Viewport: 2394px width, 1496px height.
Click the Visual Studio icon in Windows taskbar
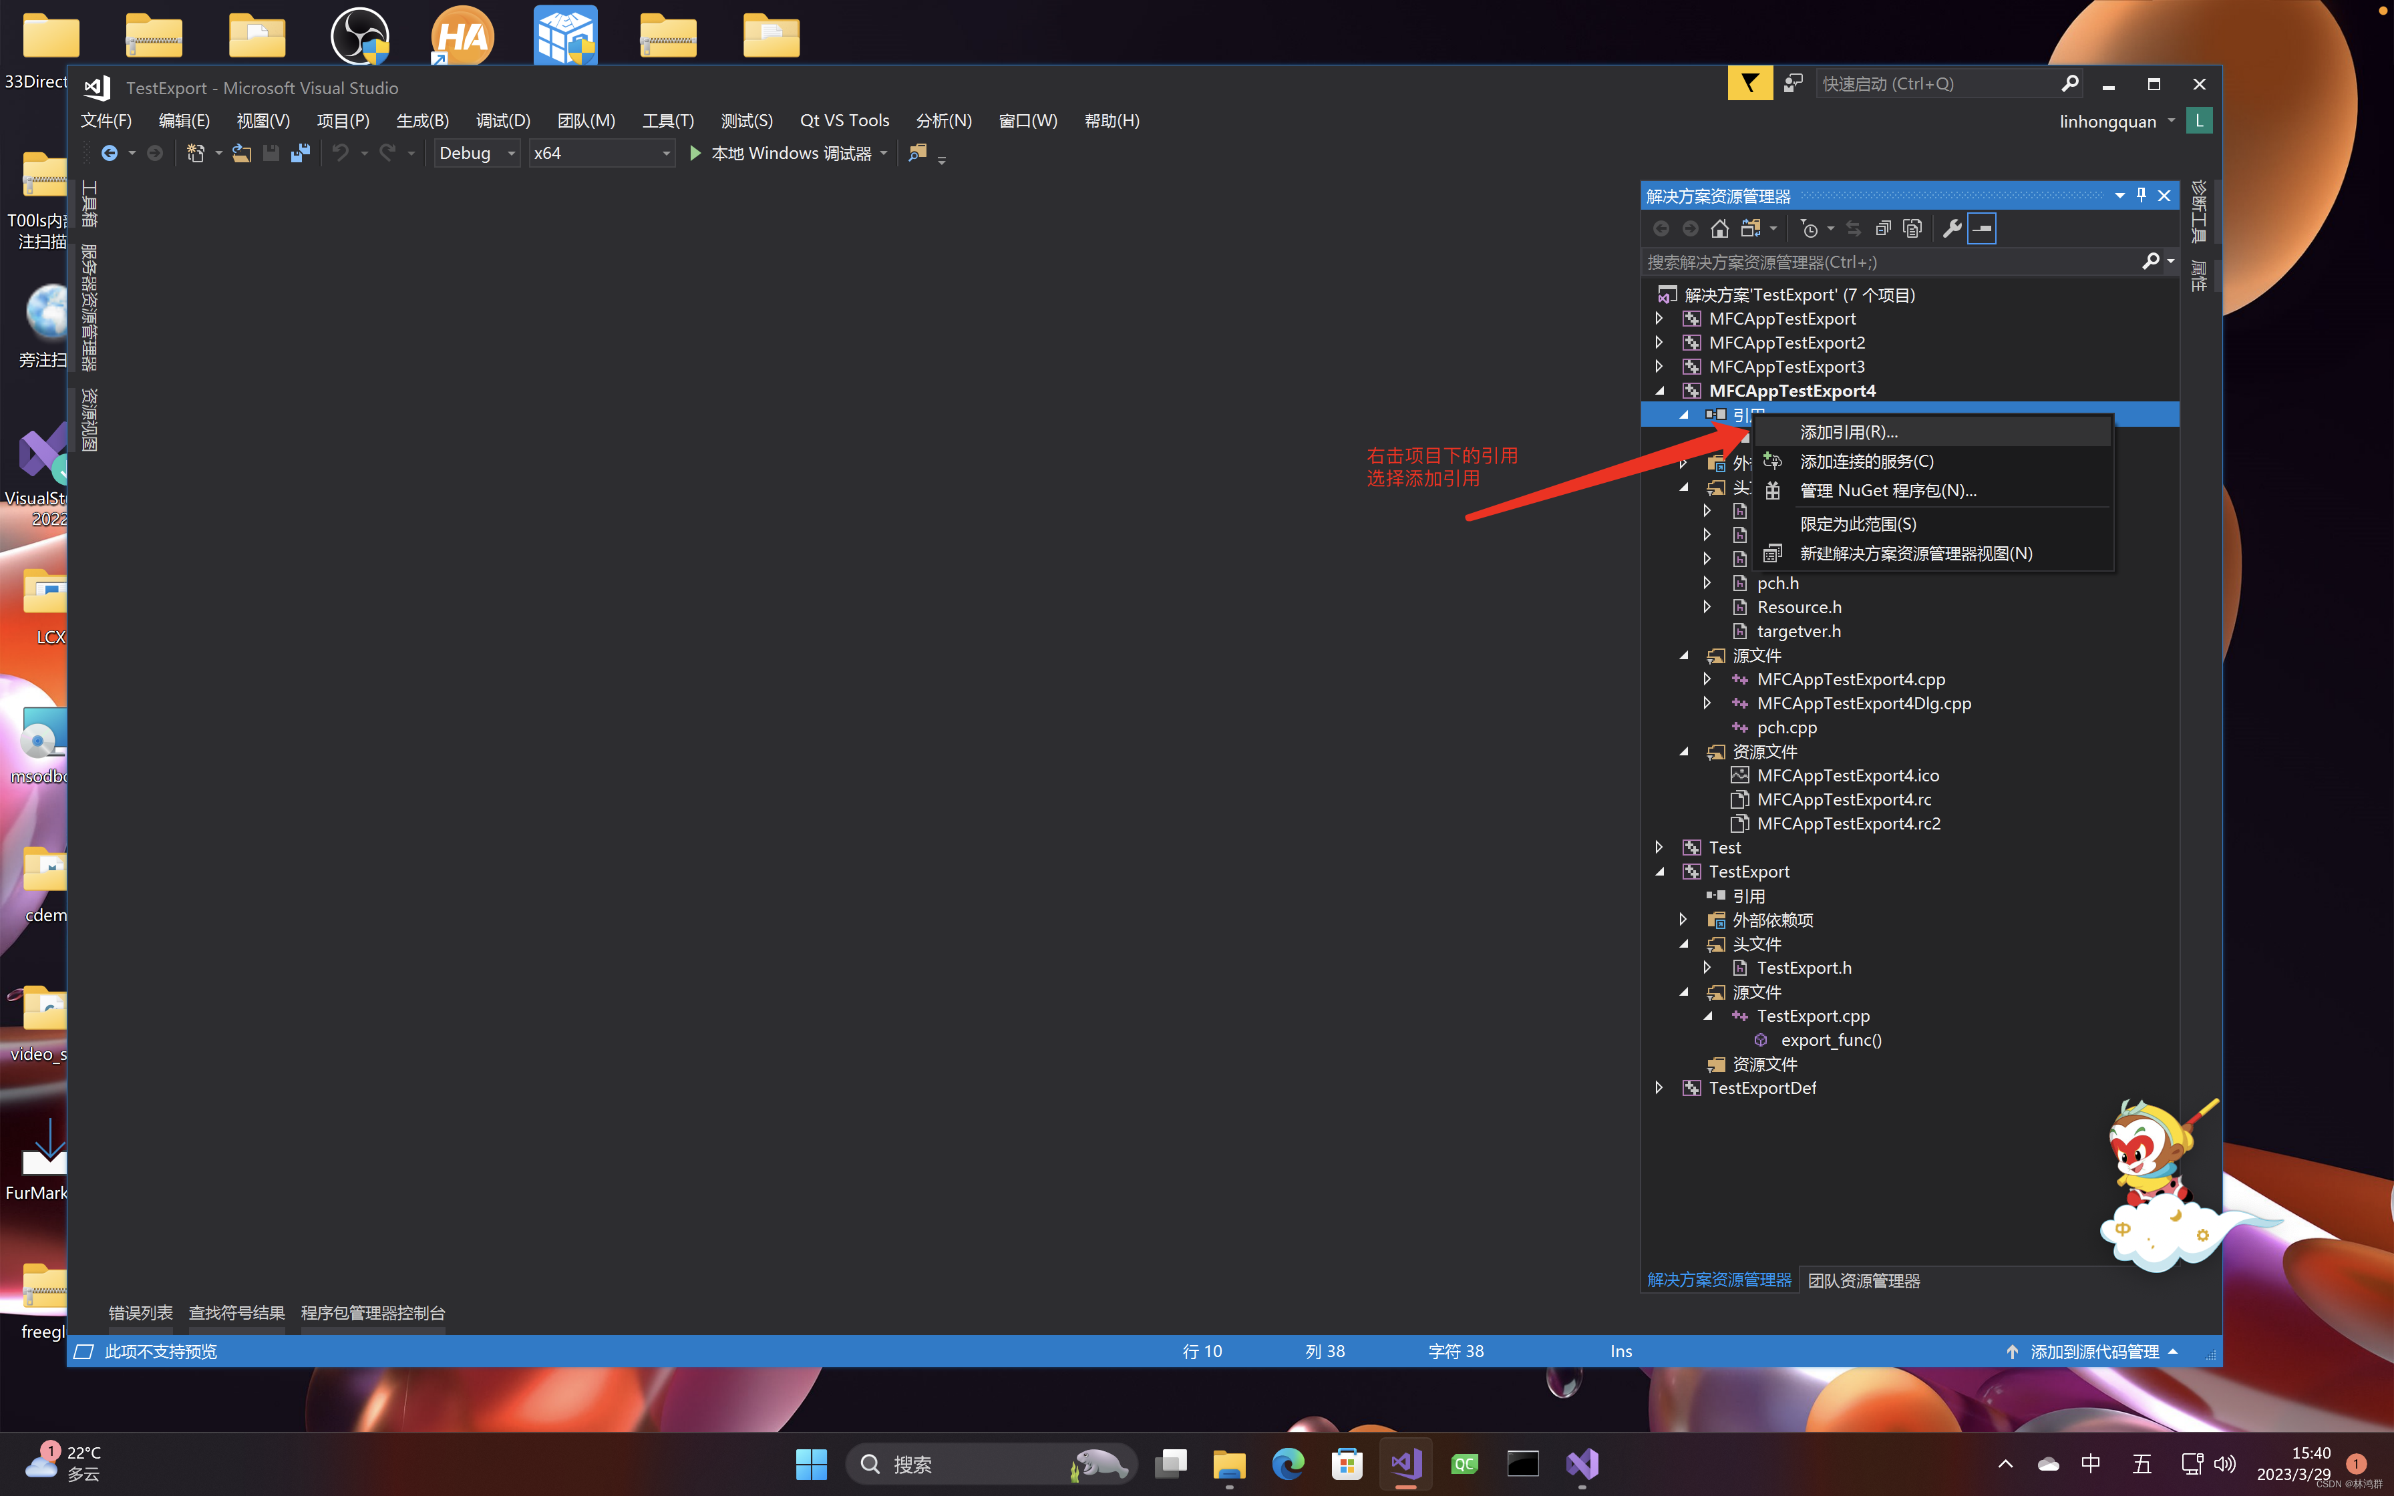point(1405,1463)
